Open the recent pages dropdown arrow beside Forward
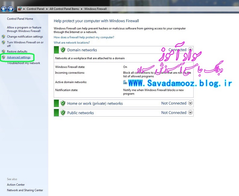The width and height of the screenshot is (239, 196). pos(15,9)
